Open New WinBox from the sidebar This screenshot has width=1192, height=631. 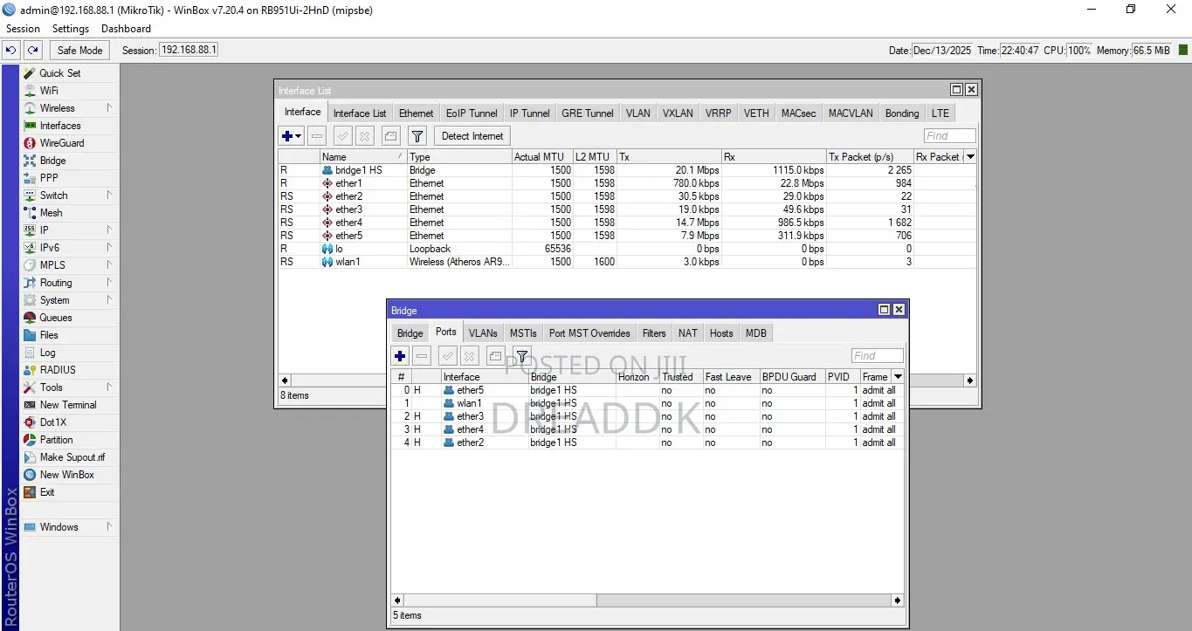[x=66, y=475]
